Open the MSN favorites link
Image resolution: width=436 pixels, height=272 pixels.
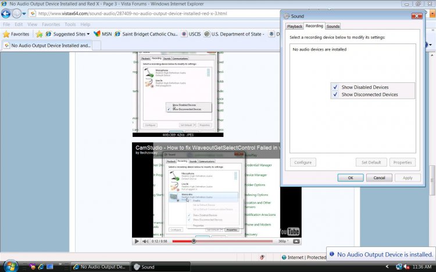pyautogui.click(x=103, y=34)
